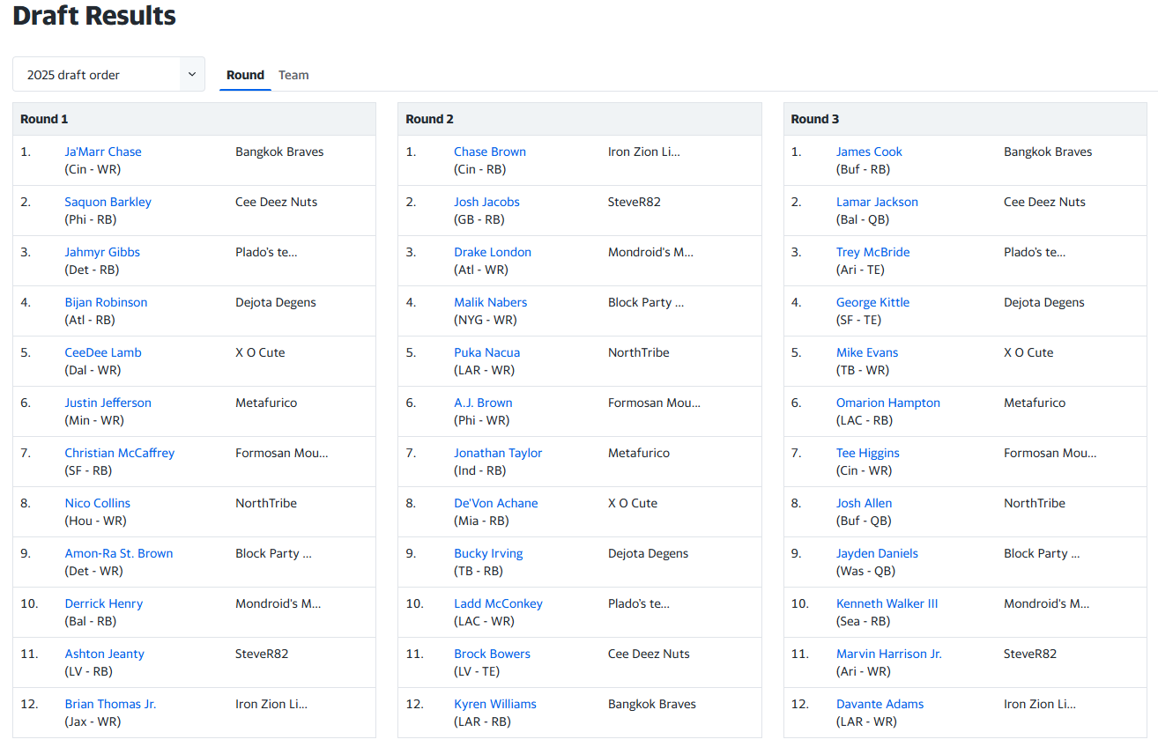Open Ja'Marr Chase player link
Image resolution: width=1158 pixels, height=747 pixels.
(103, 152)
